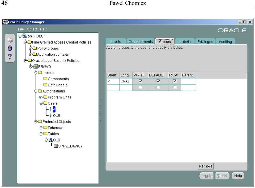This screenshot has height=188, width=255.
Task: Click the SPRZEDAWCY table icon
Action: pos(56,146)
